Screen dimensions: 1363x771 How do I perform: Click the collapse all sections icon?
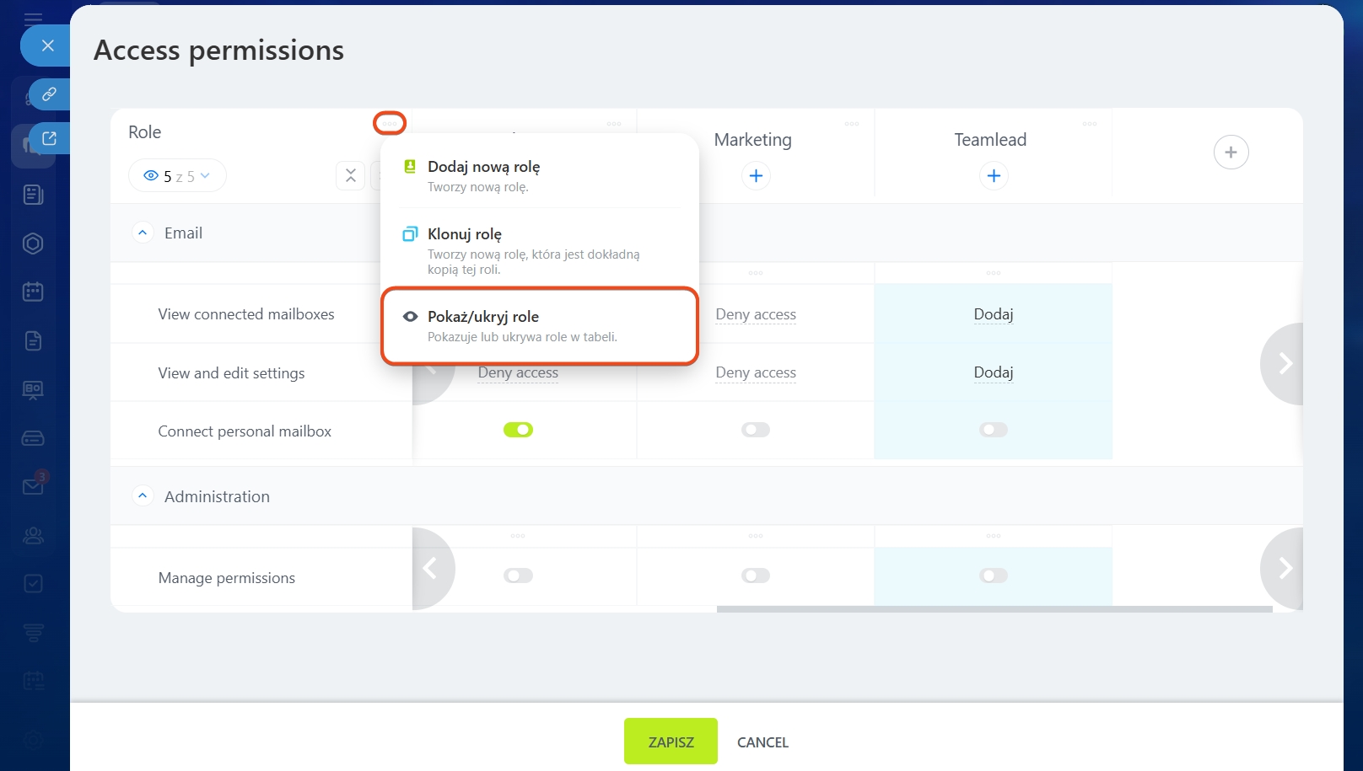click(351, 175)
